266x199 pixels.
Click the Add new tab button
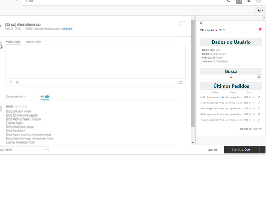[29, 1]
